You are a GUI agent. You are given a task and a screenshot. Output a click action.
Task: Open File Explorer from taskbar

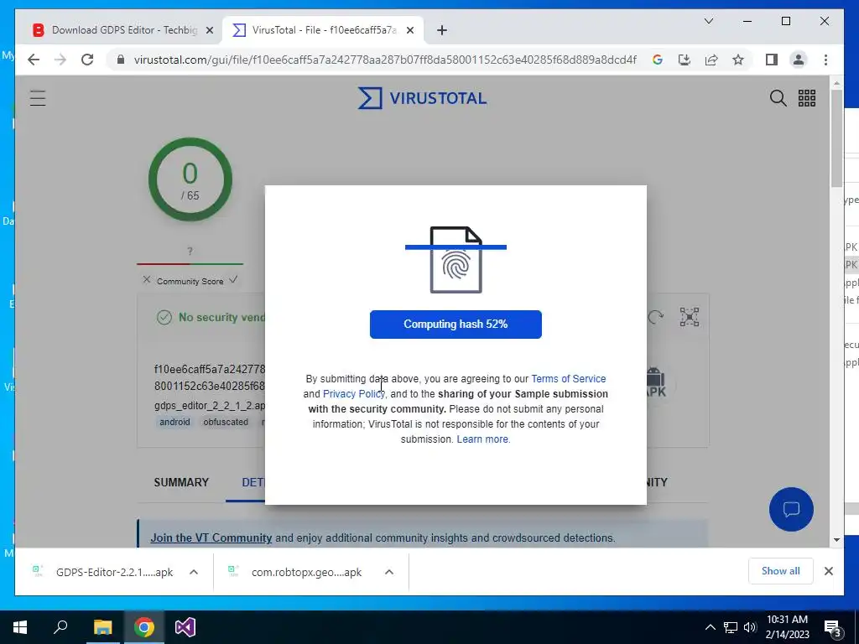coord(102,627)
